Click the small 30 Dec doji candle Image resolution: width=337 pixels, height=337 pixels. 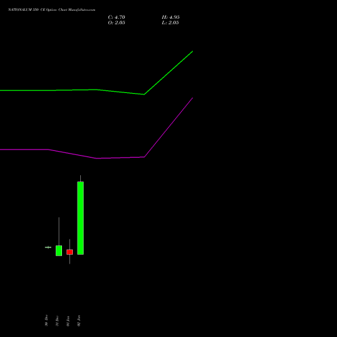click(x=48, y=247)
